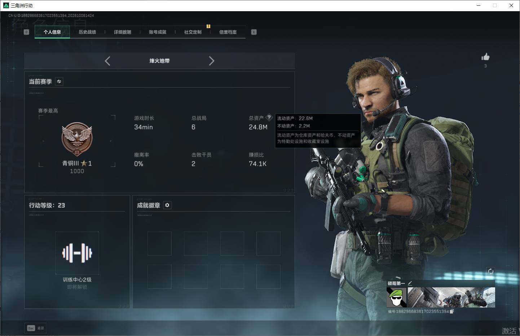This screenshot has height=336, width=520.
Task: Copy the player ID number icon
Action: [452, 311]
